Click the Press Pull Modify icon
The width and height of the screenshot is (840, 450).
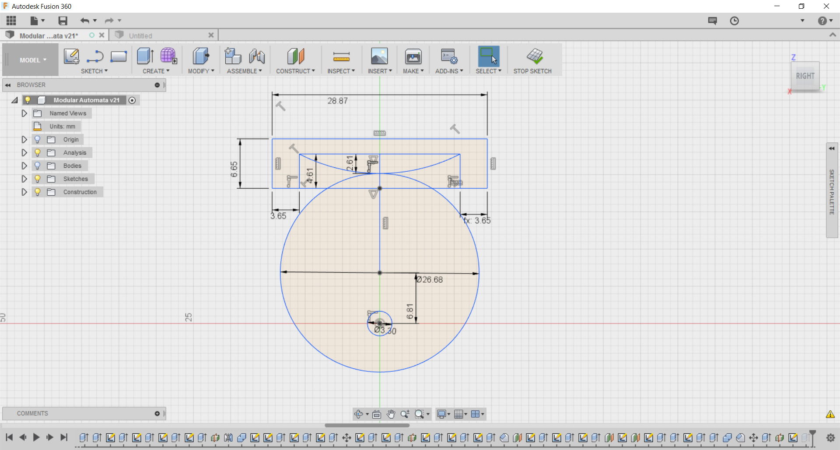point(201,57)
